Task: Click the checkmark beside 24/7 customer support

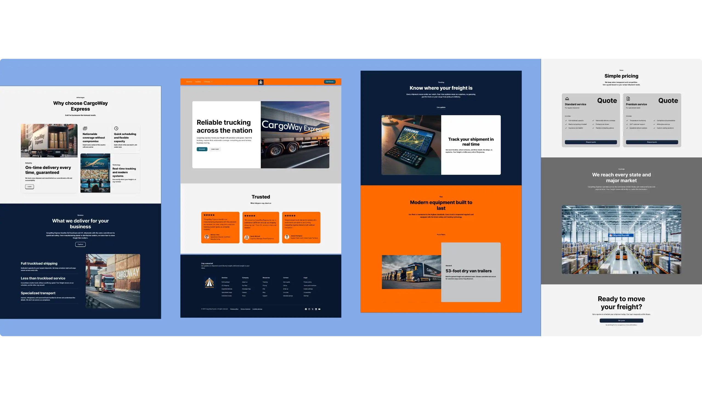Action: click(x=627, y=124)
